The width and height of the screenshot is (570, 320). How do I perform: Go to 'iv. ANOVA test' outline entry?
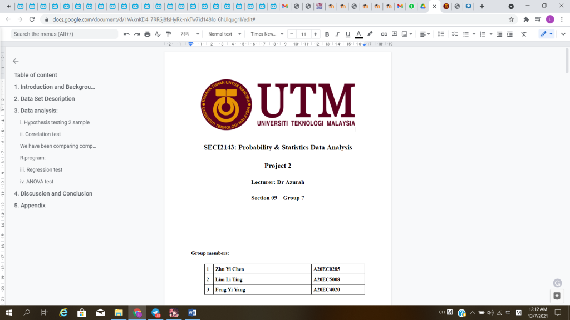[x=37, y=182]
